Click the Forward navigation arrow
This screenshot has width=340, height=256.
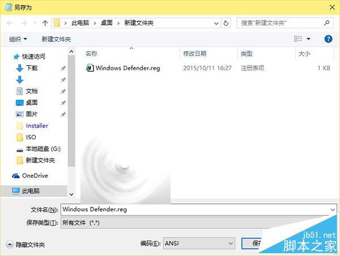pos(24,23)
